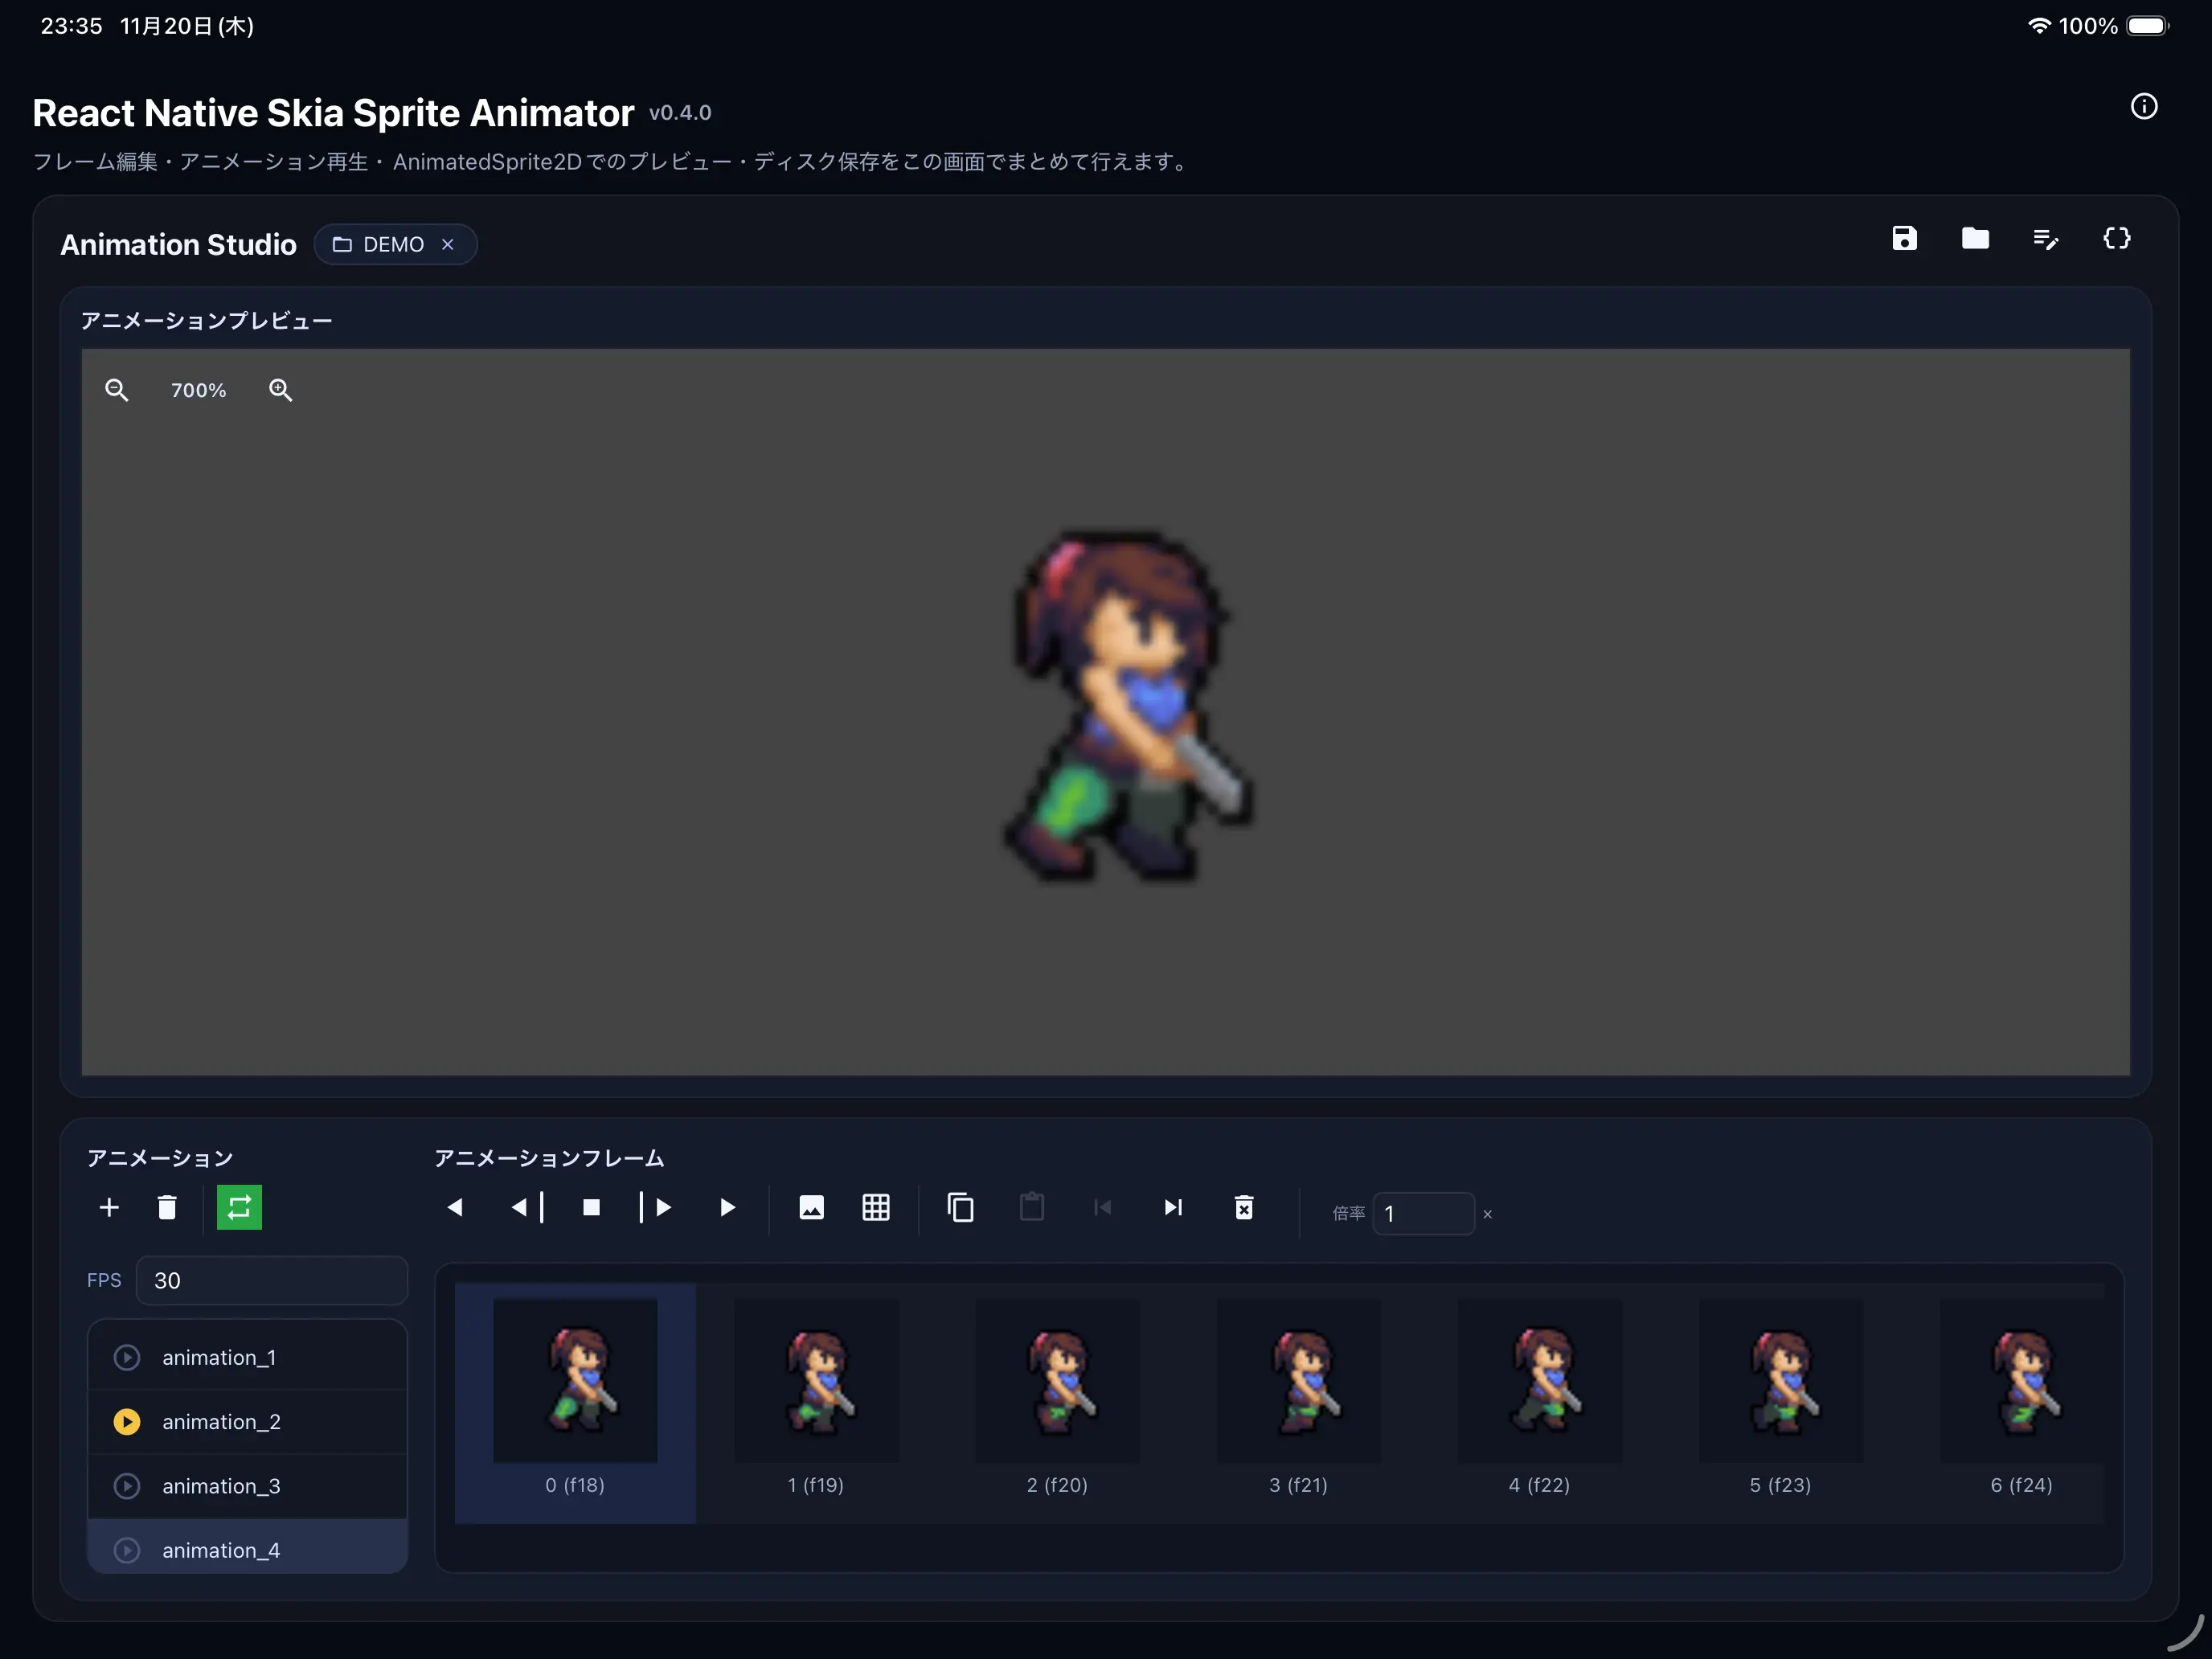The image size is (2212, 1659).
Task: Close the DEMO folder chip
Action: pos(448,245)
